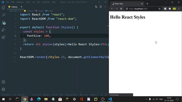The width and height of the screenshot is (182, 102).
Task: Change end of line sequence CRLF
Action: [61, 95]
